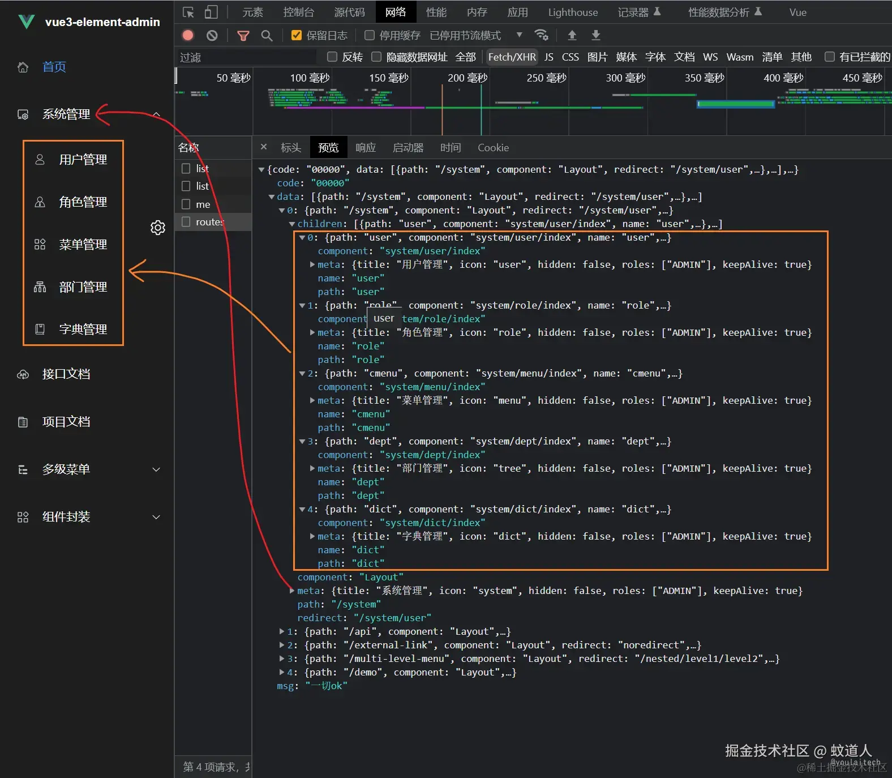Select the Fetch/XHR filter button
The image size is (892, 778).
[512, 57]
